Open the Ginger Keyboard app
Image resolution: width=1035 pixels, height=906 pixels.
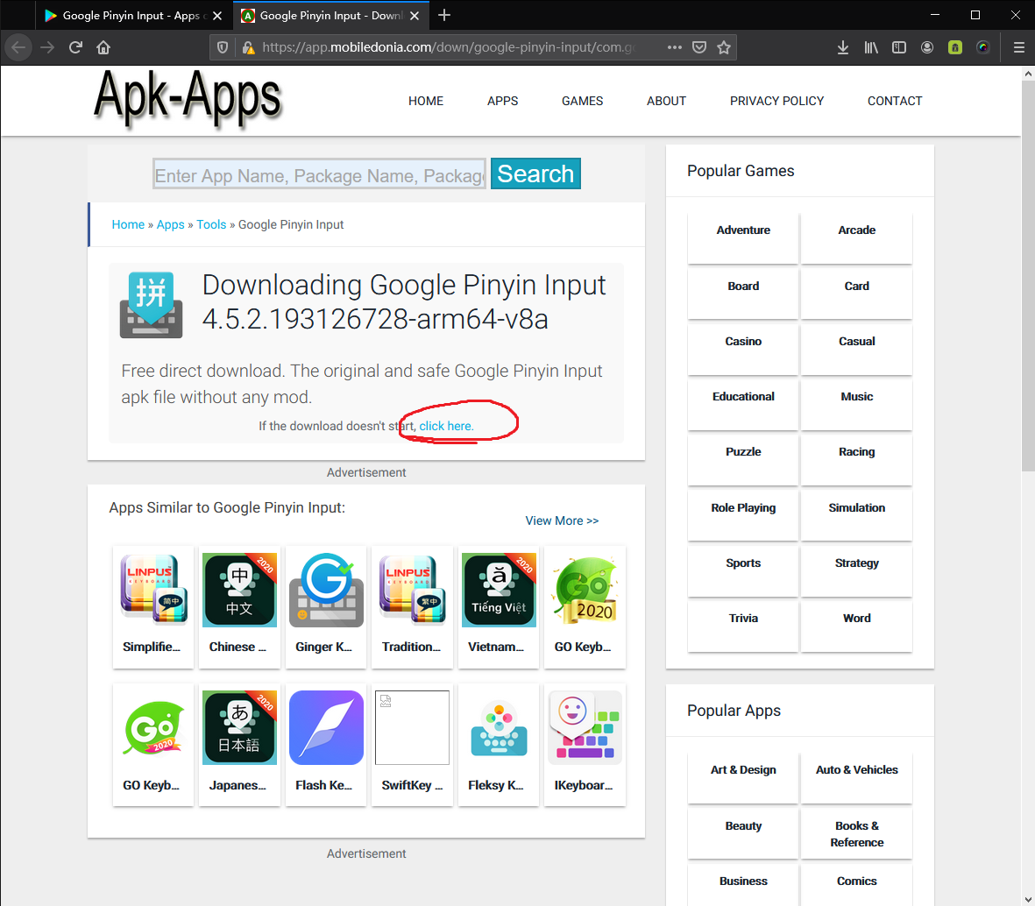point(326,606)
